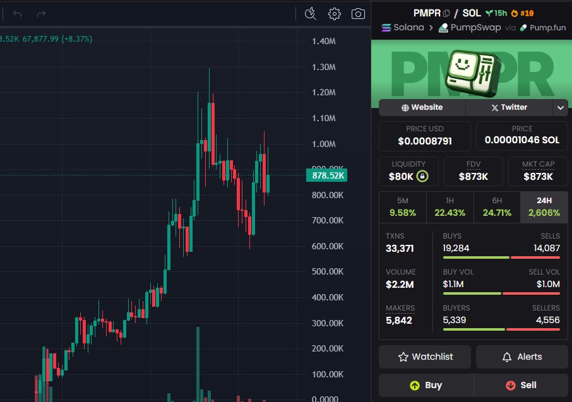
Task: Open Alerts for this pair
Action: [522, 357]
